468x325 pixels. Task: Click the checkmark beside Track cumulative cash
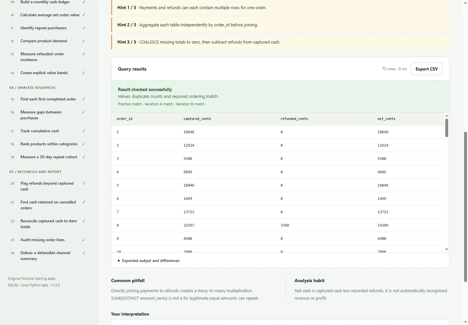[x=84, y=131]
